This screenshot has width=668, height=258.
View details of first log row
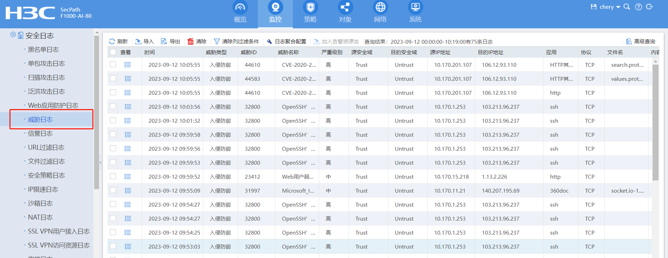tap(128, 65)
